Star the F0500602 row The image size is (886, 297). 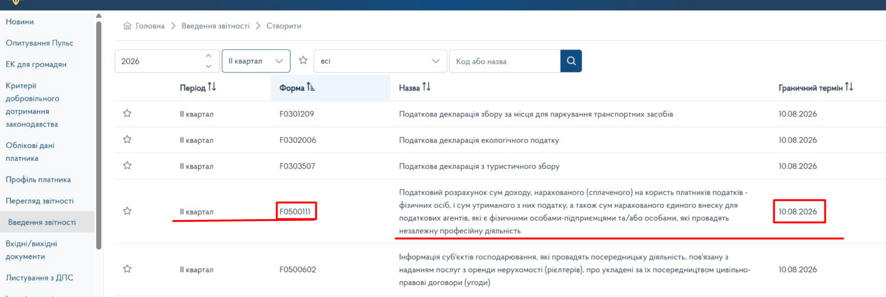click(x=127, y=269)
